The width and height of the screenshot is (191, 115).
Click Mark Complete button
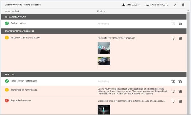(x=157, y=5)
